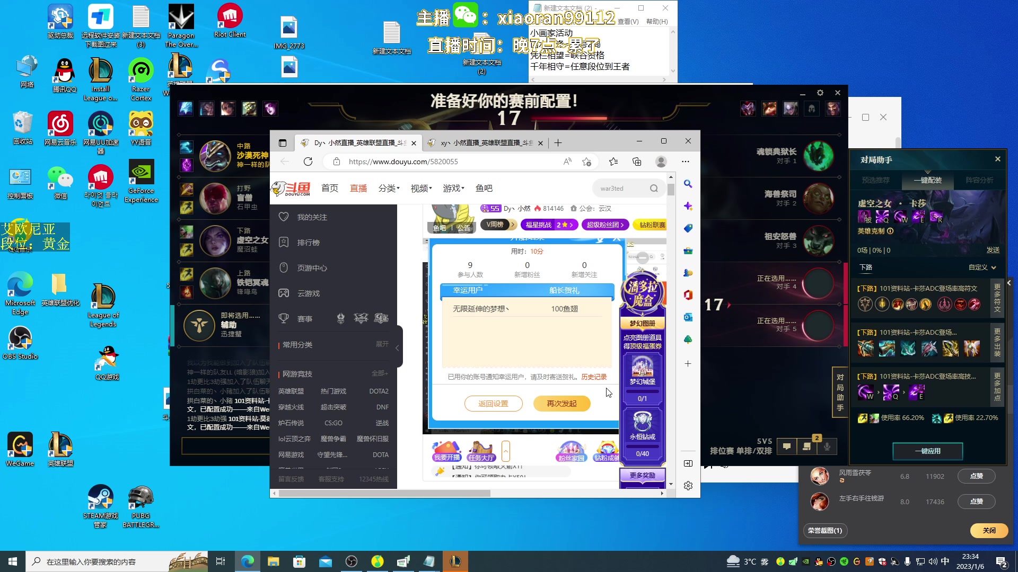Screen dimensions: 1018x572
Task: Expand 游戏 dropdown in Douyu nav
Action: coord(454,189)
